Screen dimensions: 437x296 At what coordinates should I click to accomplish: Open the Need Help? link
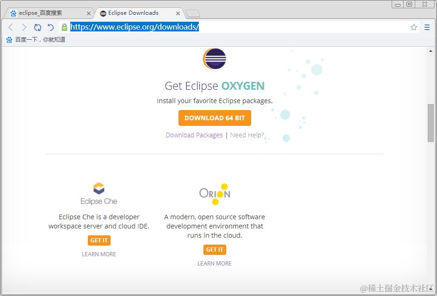click(247, 135)
